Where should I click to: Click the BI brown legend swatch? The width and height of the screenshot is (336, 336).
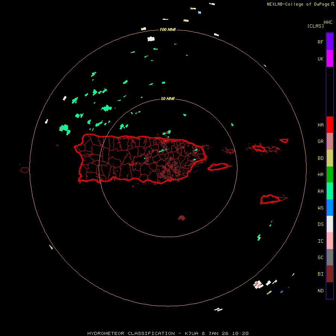[x=330, y=274]
